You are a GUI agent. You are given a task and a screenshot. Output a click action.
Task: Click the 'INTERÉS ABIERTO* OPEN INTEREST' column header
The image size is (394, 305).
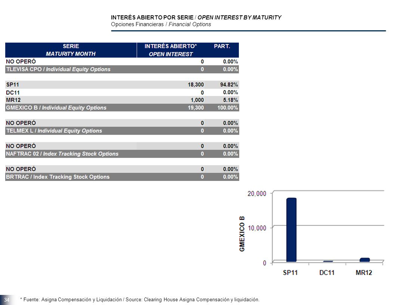170,50
